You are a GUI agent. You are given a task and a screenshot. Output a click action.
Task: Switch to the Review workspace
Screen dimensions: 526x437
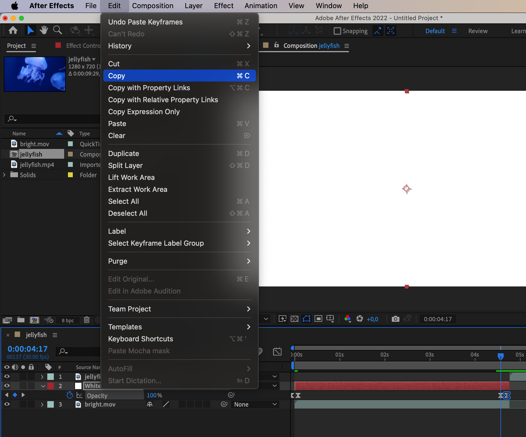478,31
